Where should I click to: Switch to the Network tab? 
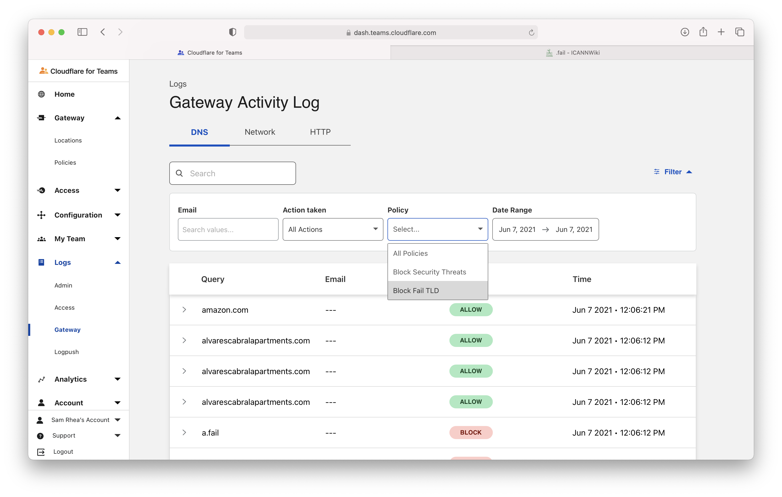tap(259, 132)
